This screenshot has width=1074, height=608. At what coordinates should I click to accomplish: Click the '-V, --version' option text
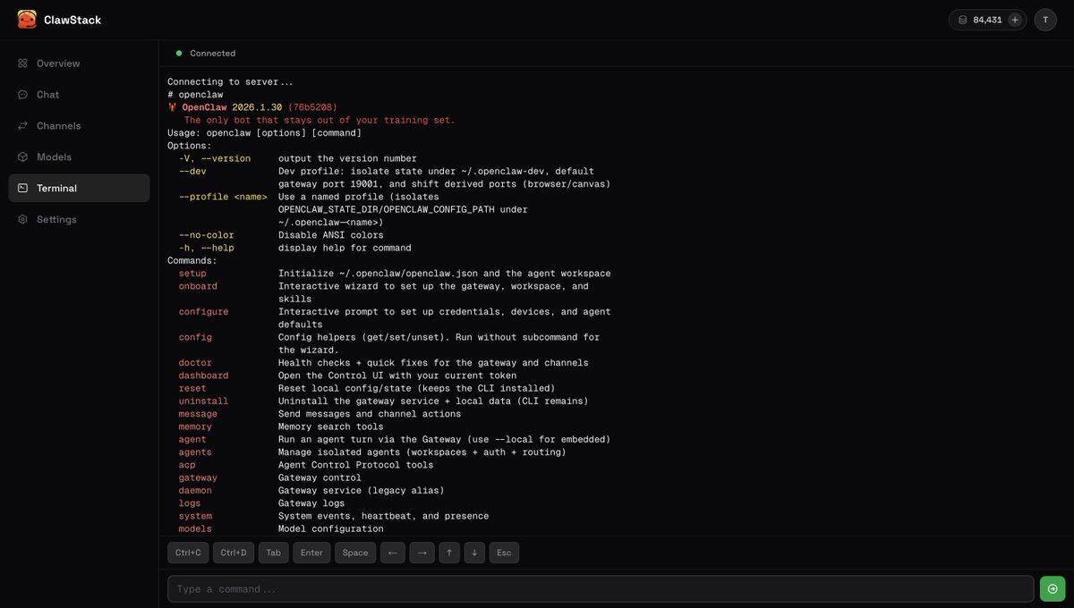pyautogui.click(x=215, y=158)
